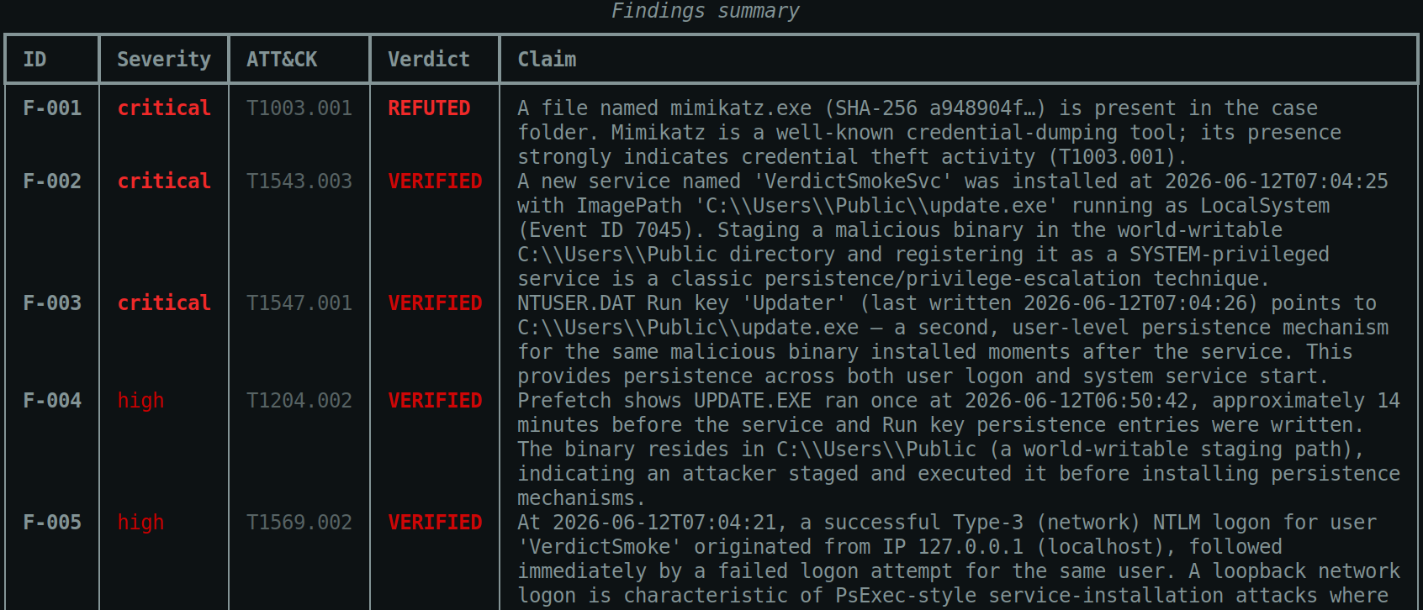The image size is (1423, 610).
Task: Click the Severity column header
Action: point(164,60)
